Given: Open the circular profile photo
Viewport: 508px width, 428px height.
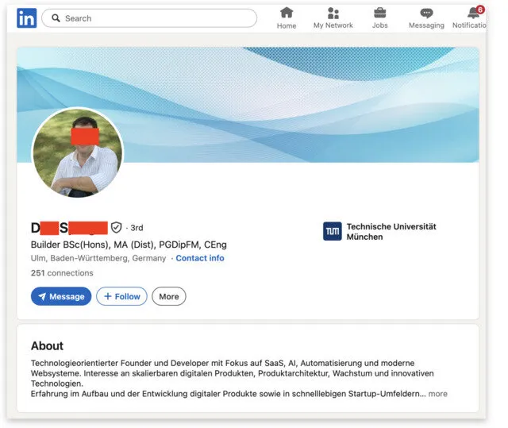Looking at the screenshot, I should point(78,152).
